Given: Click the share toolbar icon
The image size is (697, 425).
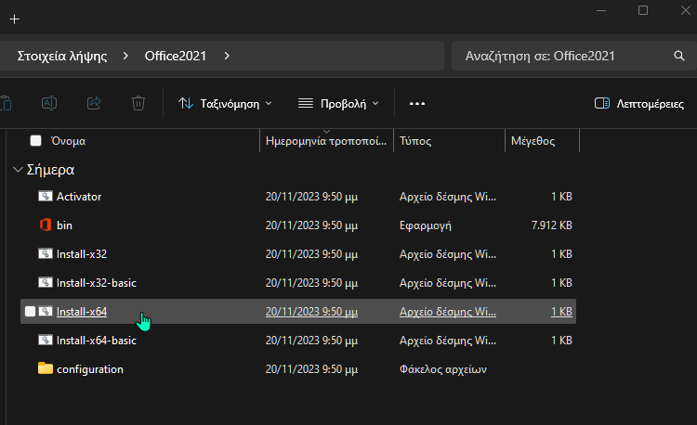Looking at the screenshot, I should coord(94,103).
